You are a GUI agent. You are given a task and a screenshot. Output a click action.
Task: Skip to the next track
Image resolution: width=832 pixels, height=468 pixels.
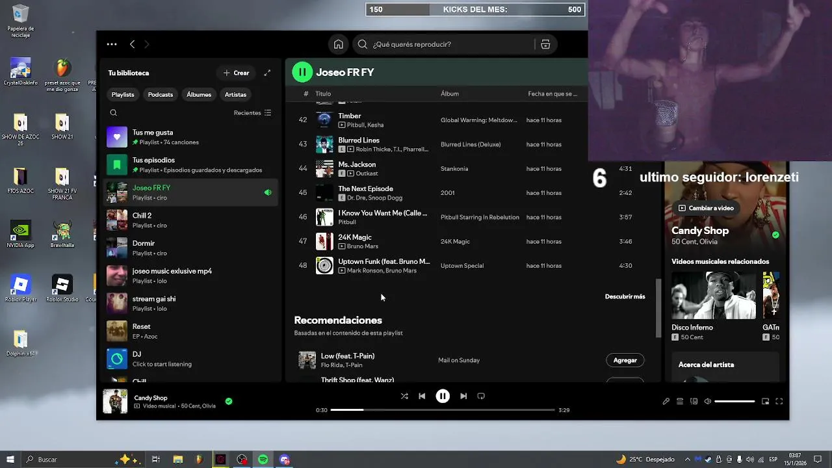pos(463,396)
